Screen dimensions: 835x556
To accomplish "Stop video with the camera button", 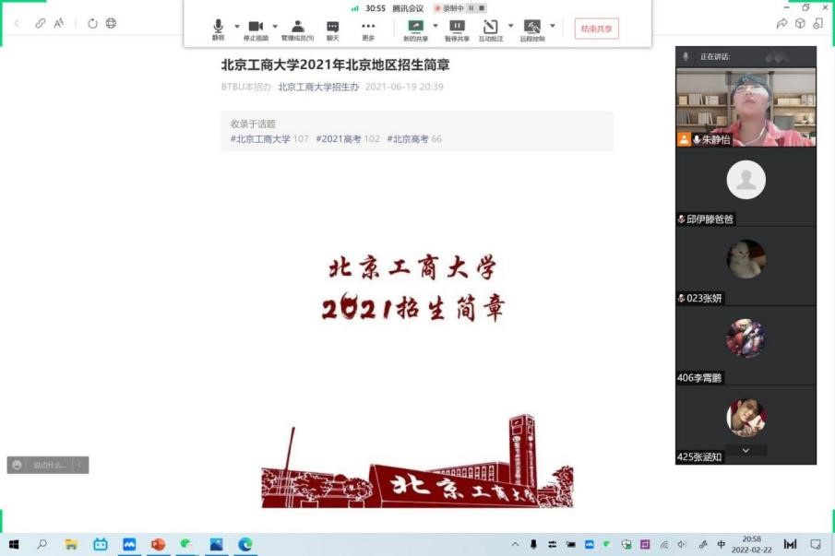I will 256,29.
